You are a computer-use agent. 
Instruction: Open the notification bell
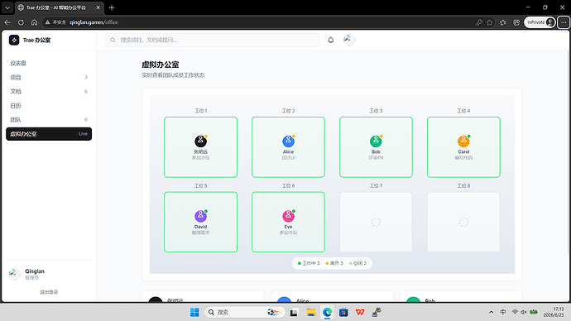coord(331,40)
